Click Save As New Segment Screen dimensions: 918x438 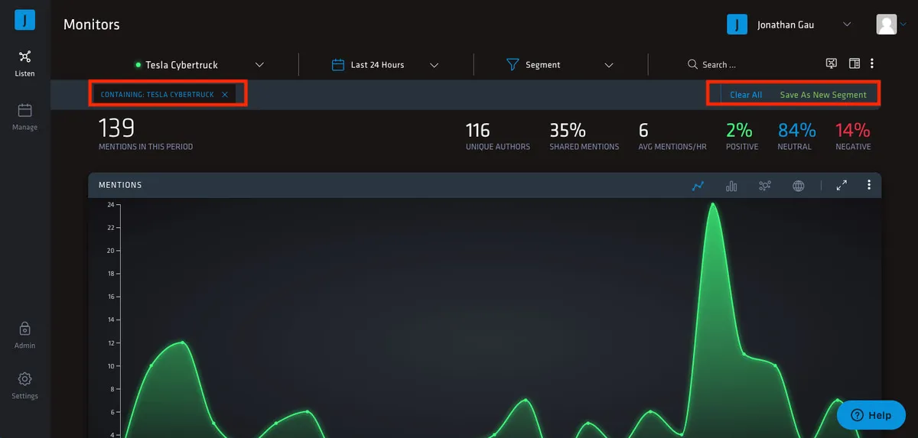(823, 95)
